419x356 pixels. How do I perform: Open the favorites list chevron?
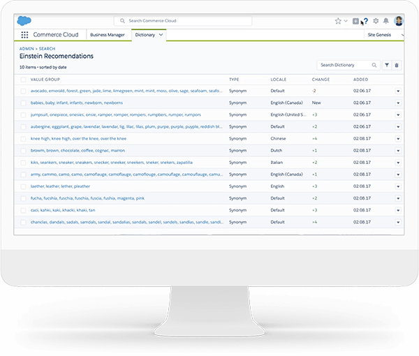tap(346, 21)
